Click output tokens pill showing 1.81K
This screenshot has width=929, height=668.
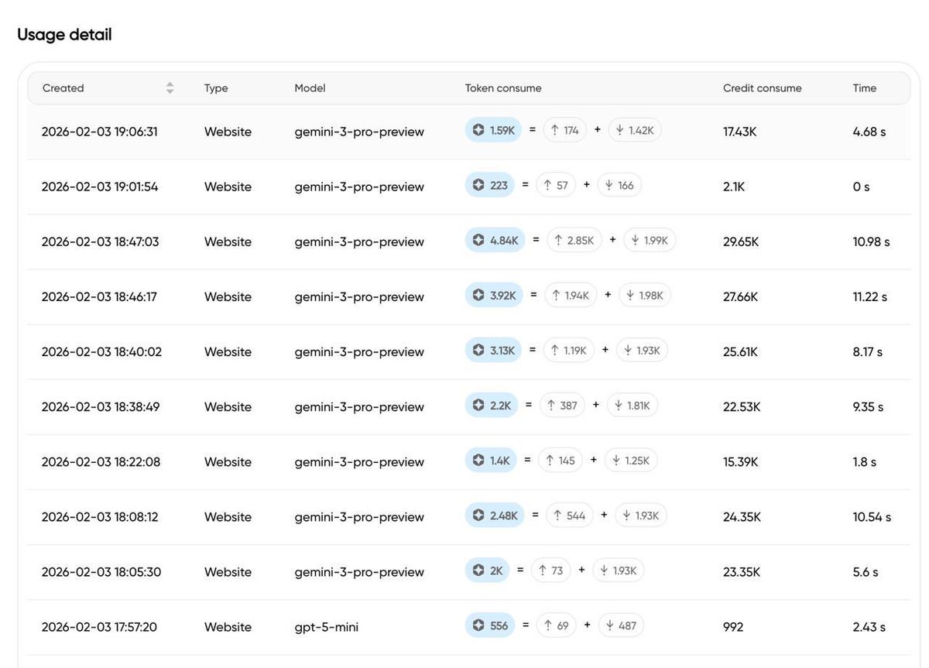point(632,405)
